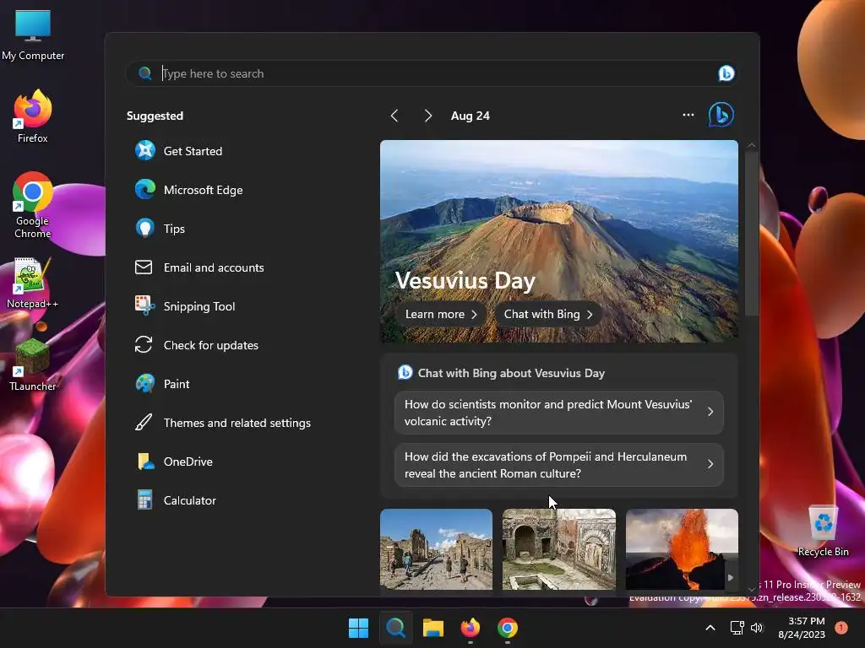
Task: Click taskbar clock showing 3:57 PM
Action: pyautogui.click(x=802, y=628)
